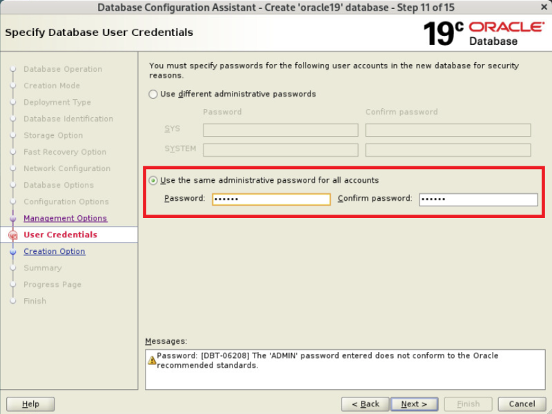Select 'Use different administrative passwords' radio
The image size is (552, 414).
[152, 94]
